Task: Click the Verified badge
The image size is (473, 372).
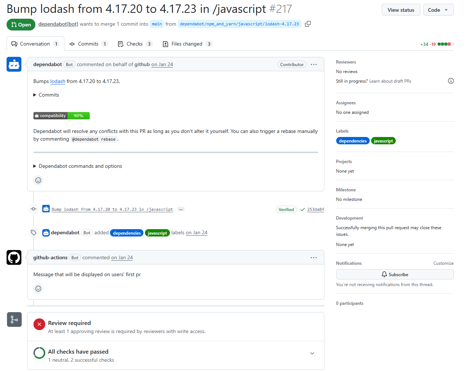Action: click(286, 209)
